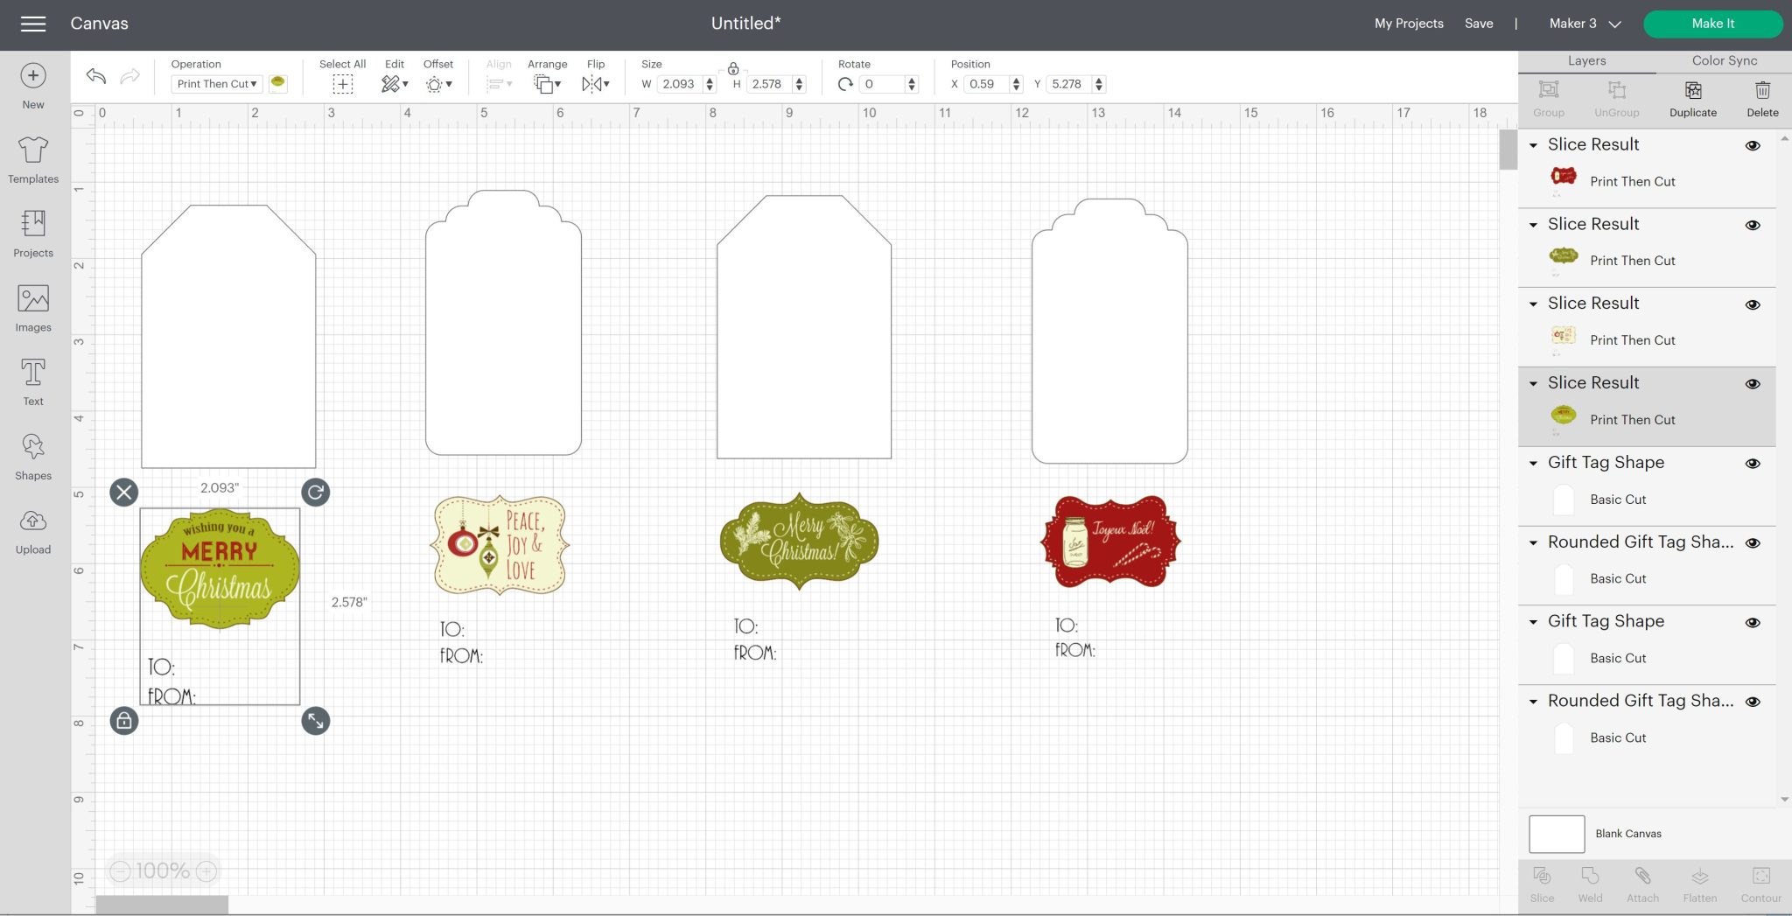
Task: Open the Maker 3 machine dropdown
Action: click(x=1582, y=24)
